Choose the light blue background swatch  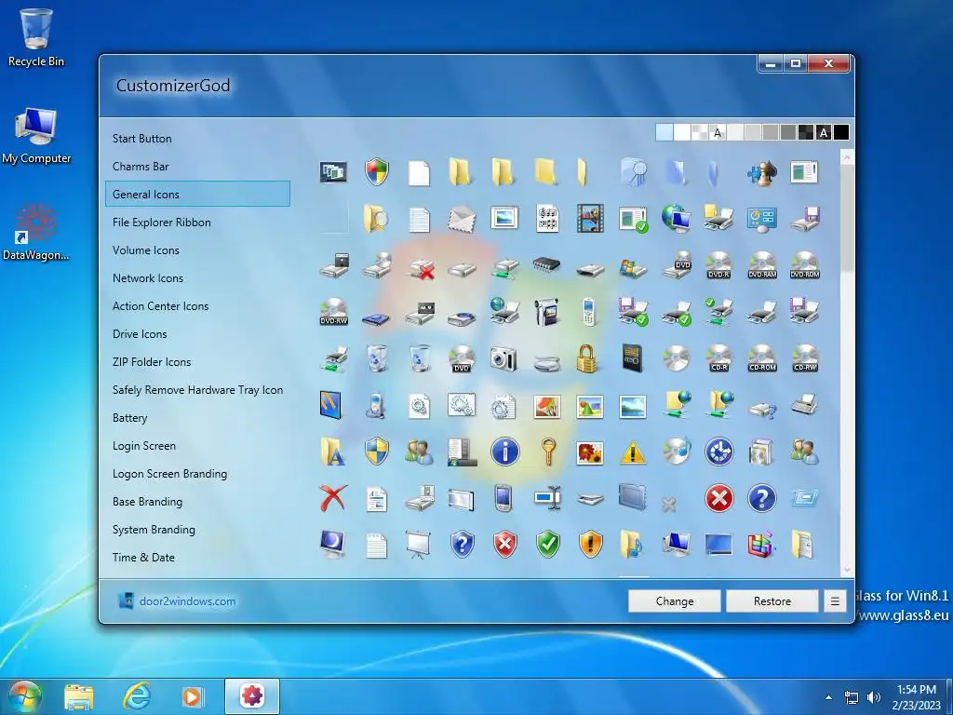point(664,132)
